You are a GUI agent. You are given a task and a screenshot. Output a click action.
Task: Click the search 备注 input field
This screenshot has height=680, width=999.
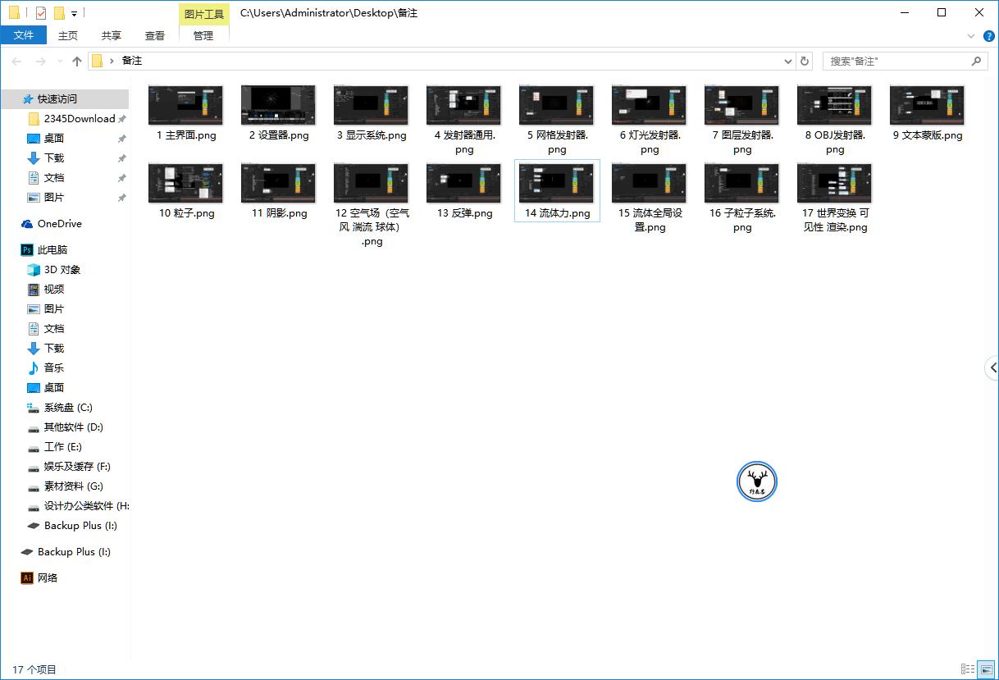click(x=896, y=61)
